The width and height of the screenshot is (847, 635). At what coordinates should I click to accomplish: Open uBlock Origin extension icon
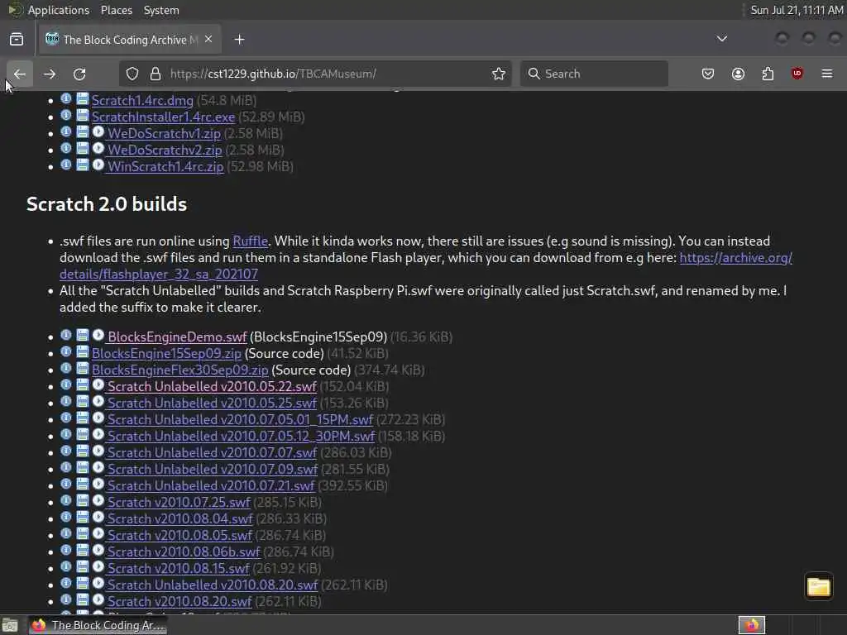(797, 74)
